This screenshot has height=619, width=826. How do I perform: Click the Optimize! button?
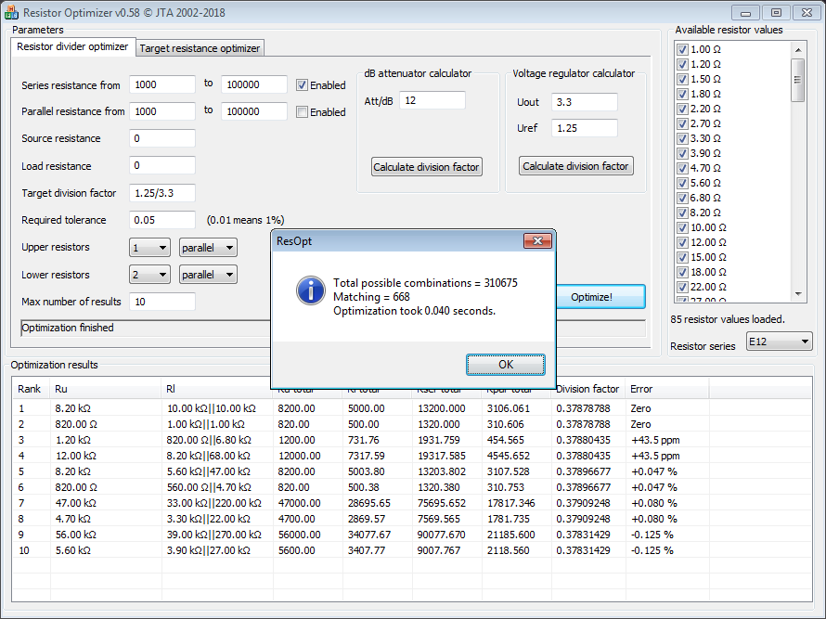pyautogui.click(x=591, y=297)
